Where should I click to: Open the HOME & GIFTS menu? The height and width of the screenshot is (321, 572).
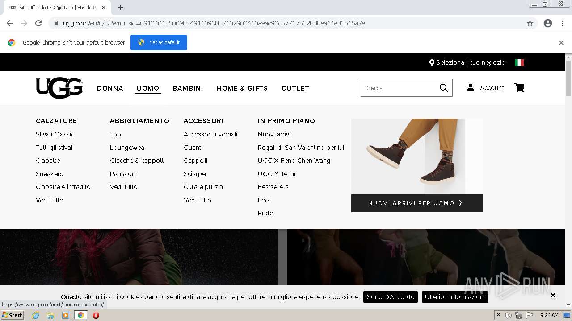pos(242,88)
